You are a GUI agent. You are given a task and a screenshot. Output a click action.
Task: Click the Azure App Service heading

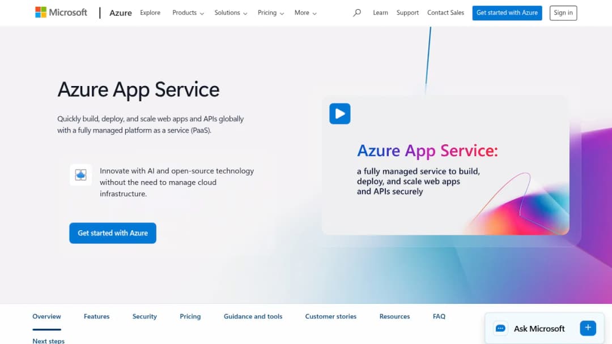point(139,89)
